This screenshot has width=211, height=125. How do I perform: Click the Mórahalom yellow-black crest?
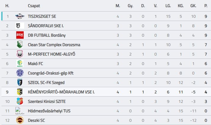pos(20,92)
